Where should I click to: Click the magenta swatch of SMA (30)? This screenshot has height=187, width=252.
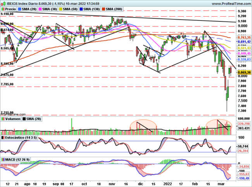click(40, 9)
